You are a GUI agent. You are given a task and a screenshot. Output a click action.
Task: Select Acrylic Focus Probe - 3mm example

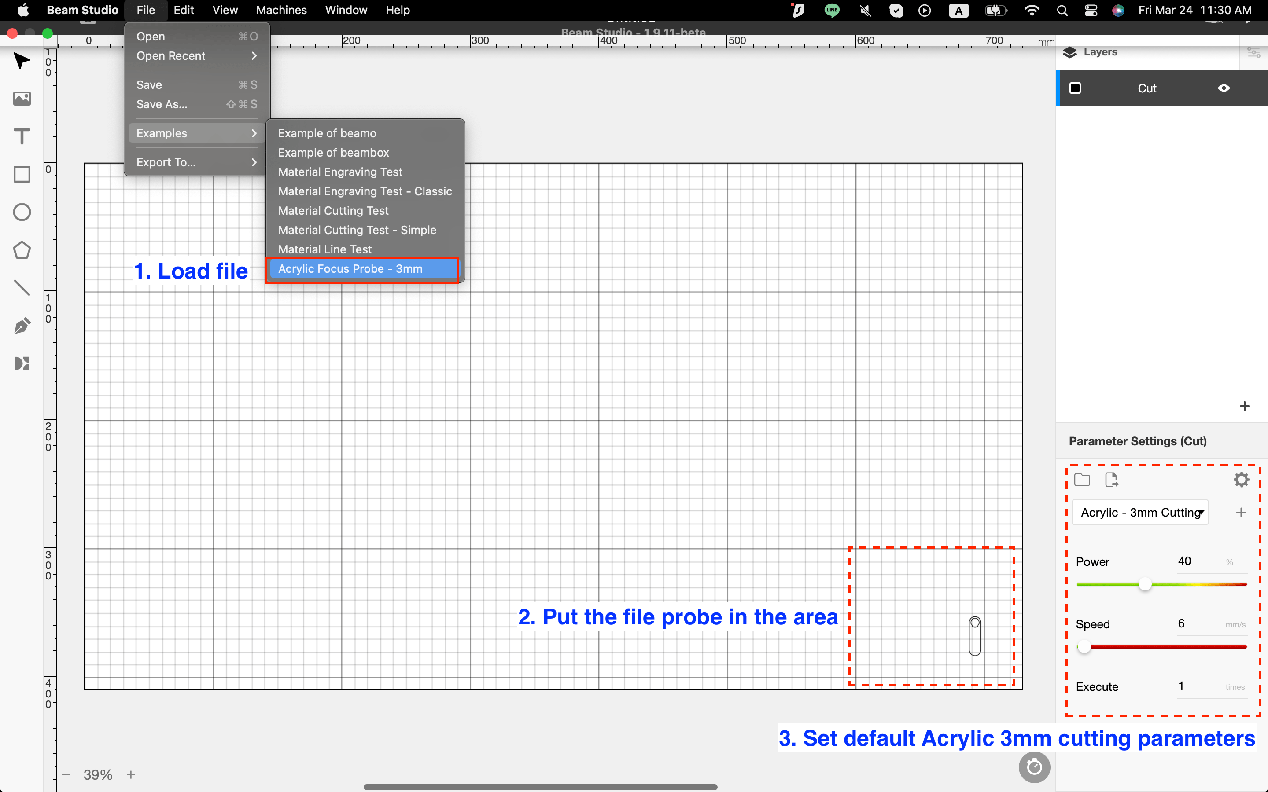pos(350,269)
